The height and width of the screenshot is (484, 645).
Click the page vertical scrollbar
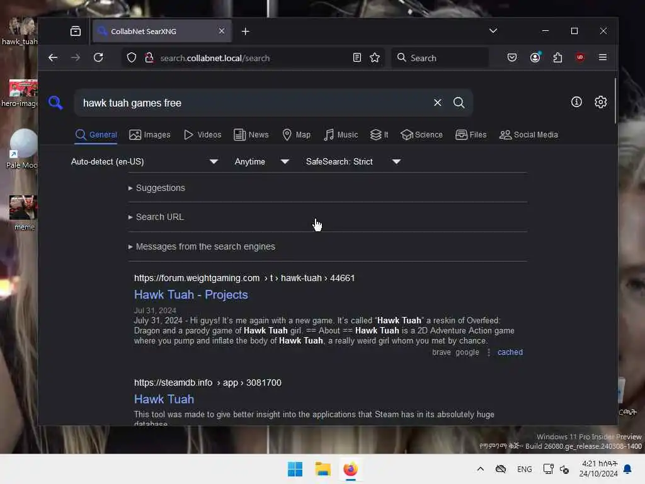[615, 101]
